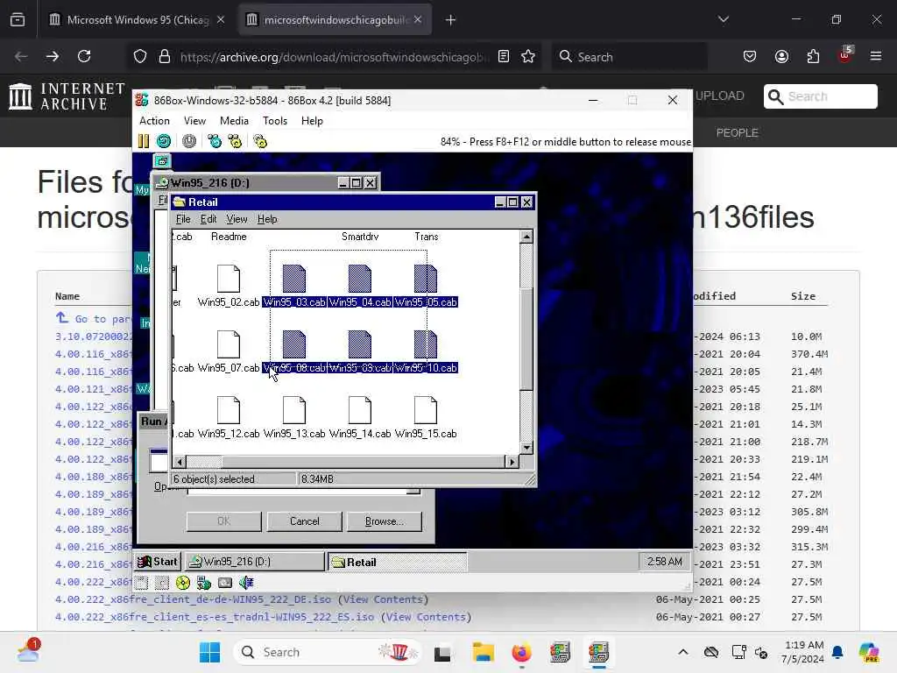
Task: Open 86Box Action menu
Action: click(154, 121)
